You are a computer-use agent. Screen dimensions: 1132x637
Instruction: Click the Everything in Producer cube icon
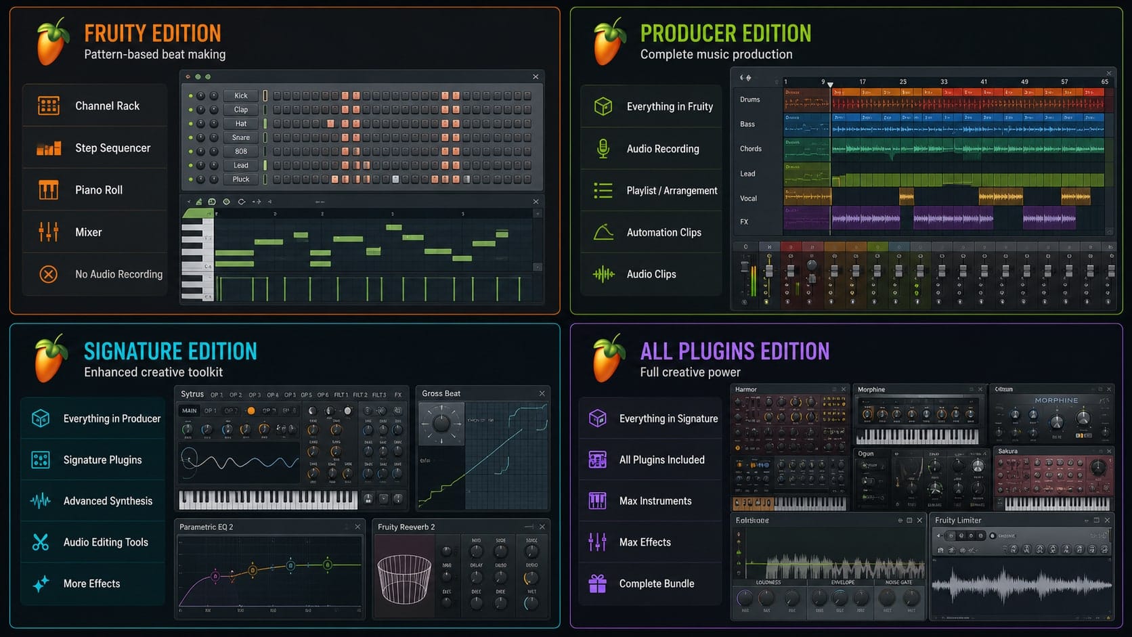pyautogui.click(x=41, y=418)
